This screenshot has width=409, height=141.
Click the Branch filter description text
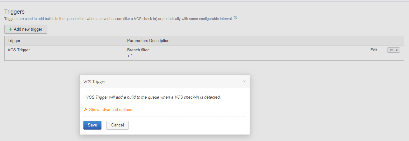(x=139, y=50)
